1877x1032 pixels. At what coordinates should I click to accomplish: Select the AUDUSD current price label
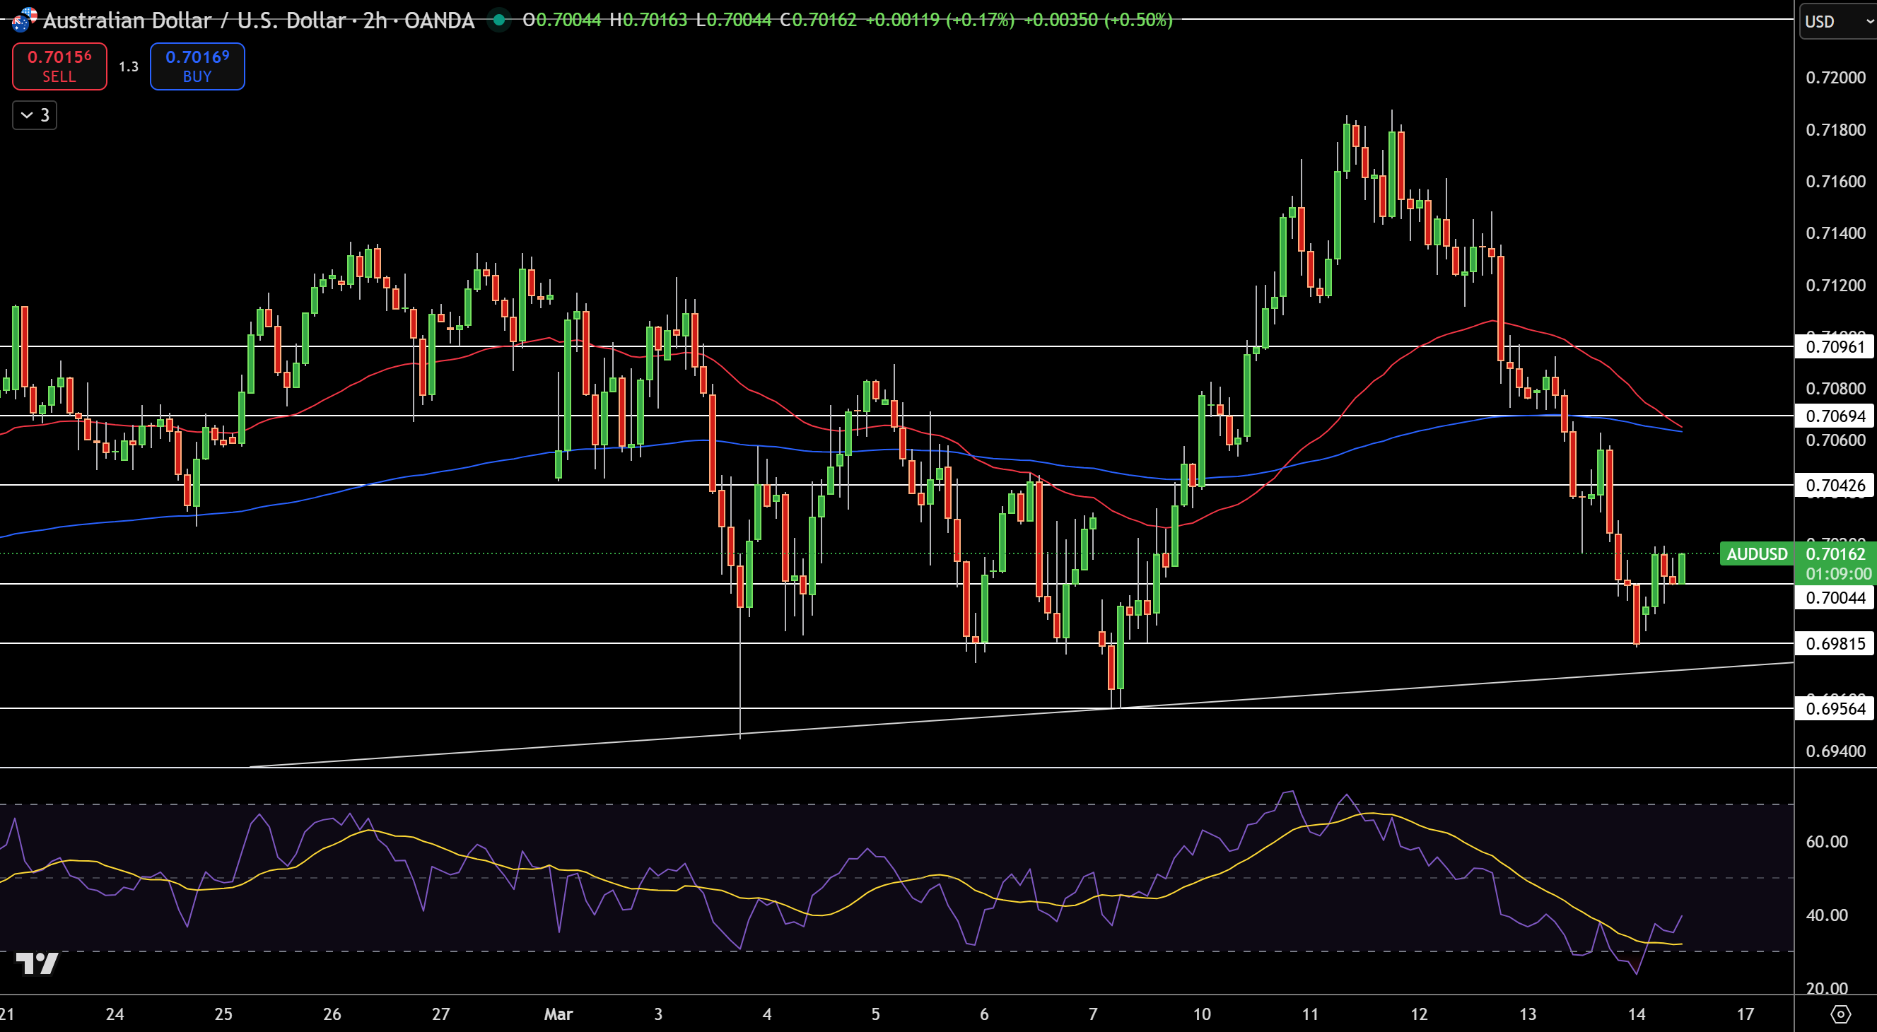coord(1757,553)
